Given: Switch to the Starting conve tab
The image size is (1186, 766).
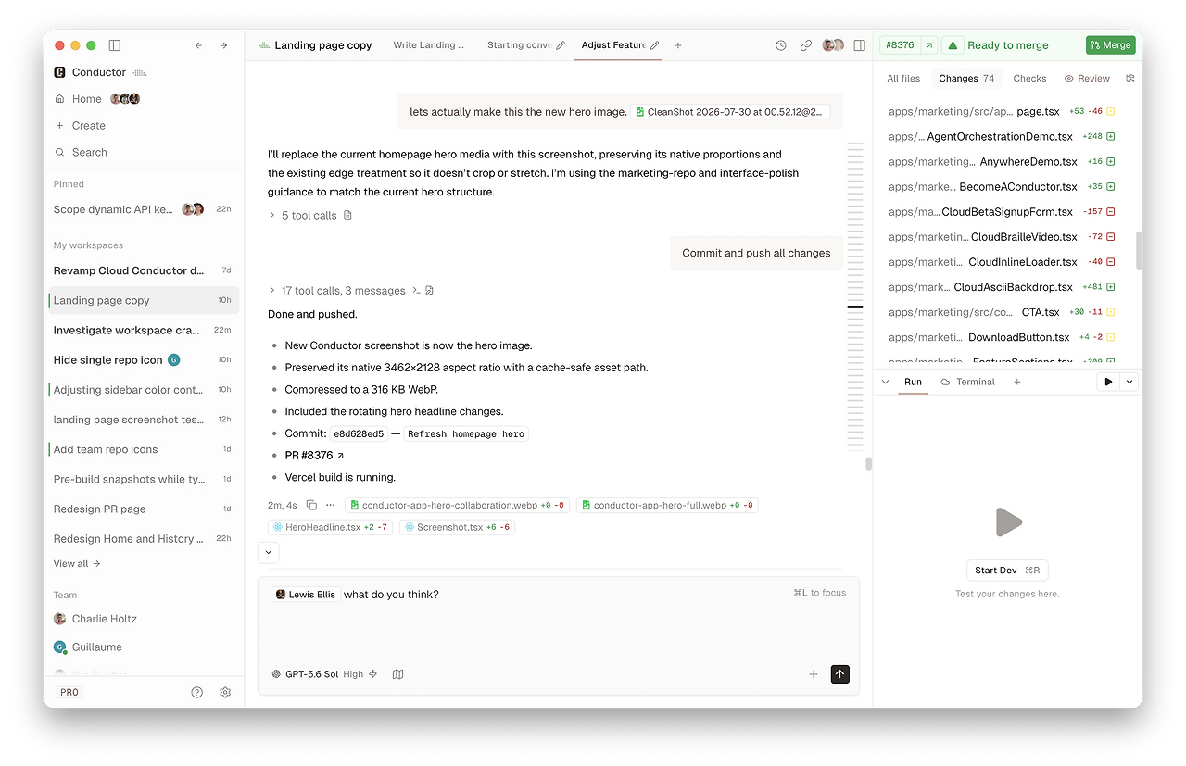Looking at the screenshot, I should [x=519, y=45].
